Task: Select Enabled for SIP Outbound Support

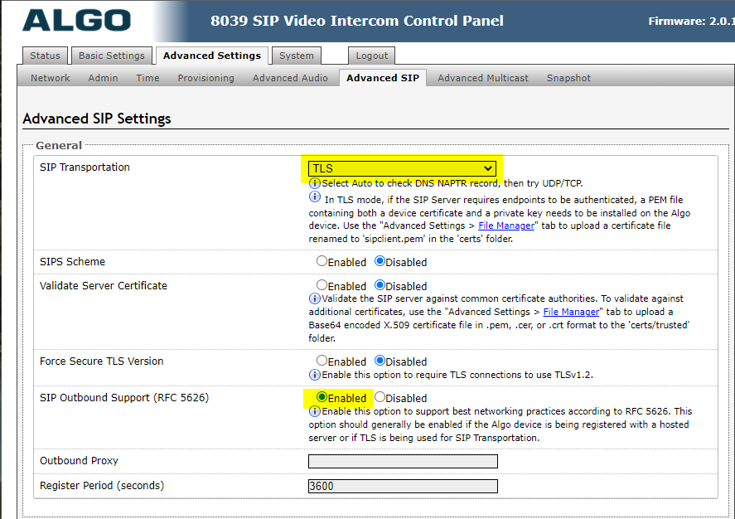Action: 322,397
